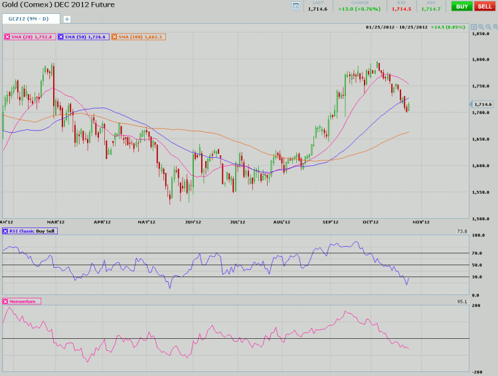Image resolution: width=498 pixels, height=376 pixels.
Task: Open the calendar icon beside LAST price
Action: coord(295,6)
